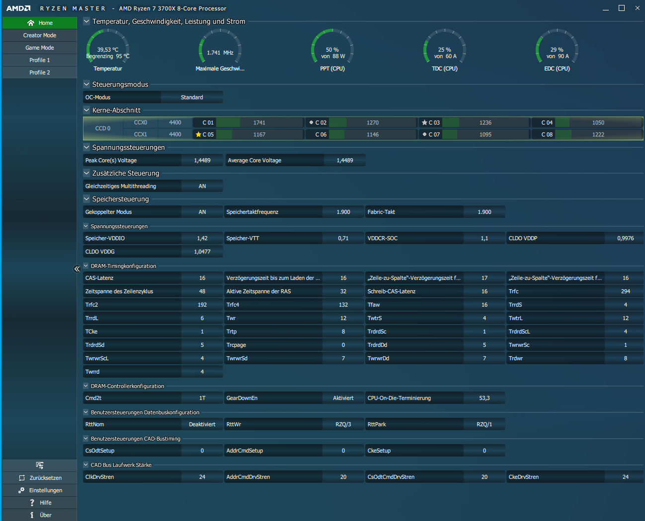This screenshot has width=645, height=521.
Task: Click the Maximale Geschwindigkeit gauge dial
Action: click(220, 46)
